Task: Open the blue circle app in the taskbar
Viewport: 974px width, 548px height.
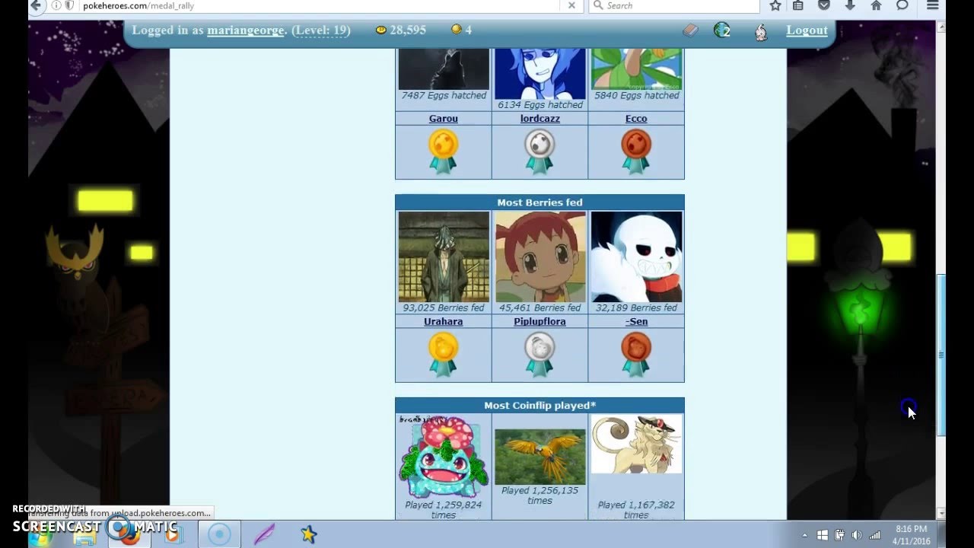Action: 219,534
